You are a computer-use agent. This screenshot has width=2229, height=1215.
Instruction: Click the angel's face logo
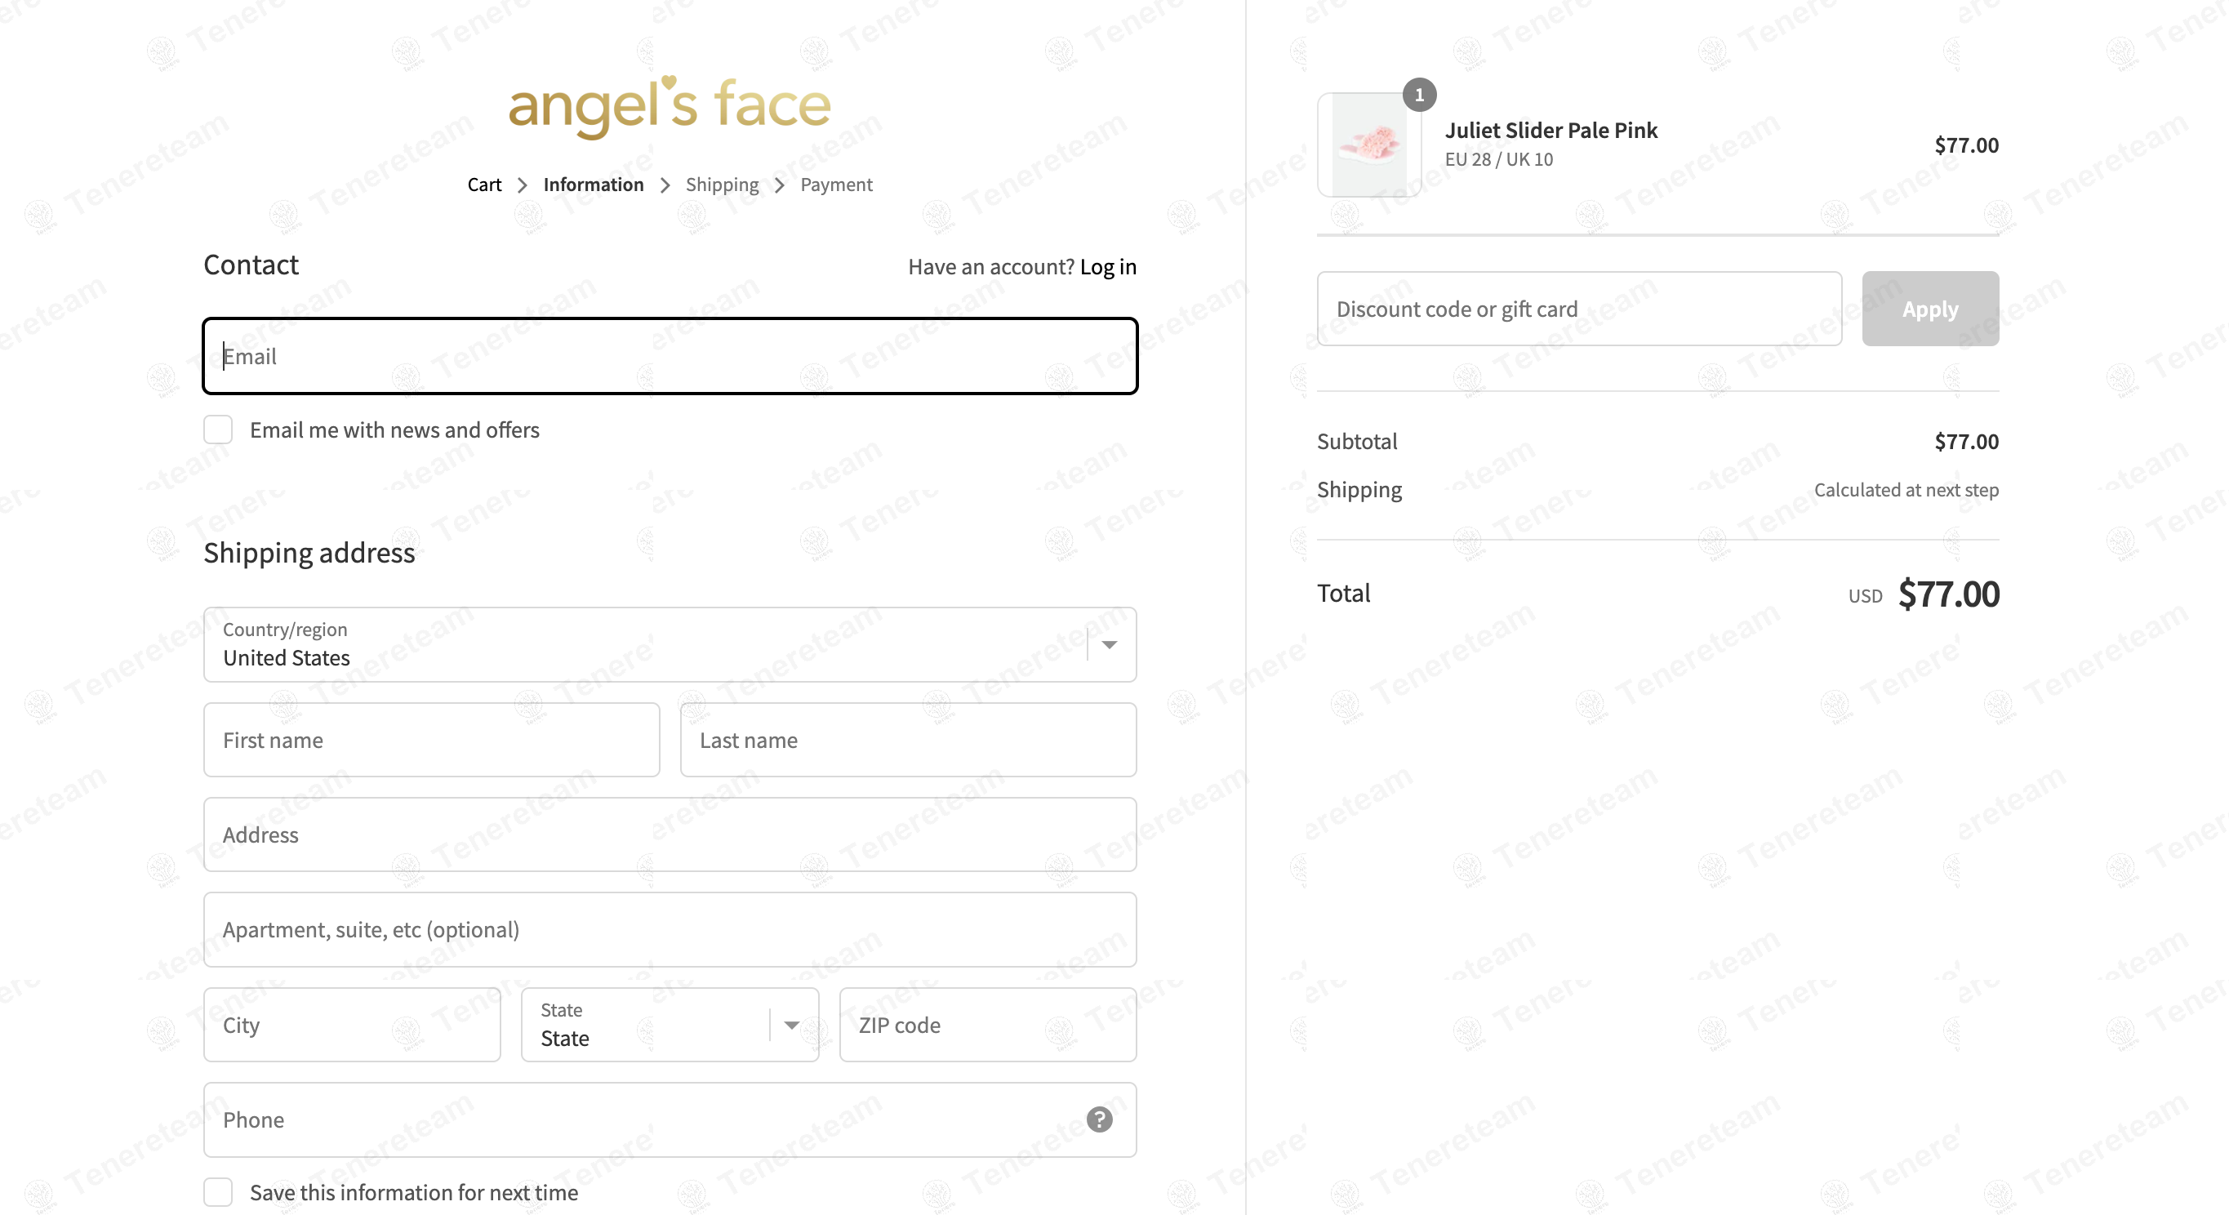click(x=669, y=105)
